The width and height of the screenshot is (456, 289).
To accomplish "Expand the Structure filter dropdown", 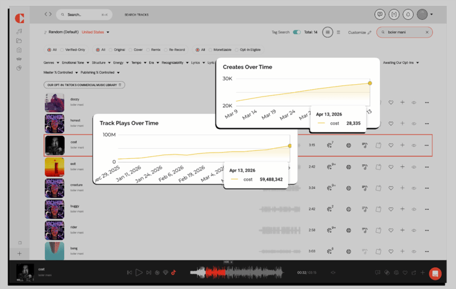I will pyautogui.click(x=101, y=62).
